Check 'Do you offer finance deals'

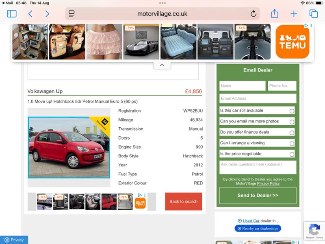[292, 133]
